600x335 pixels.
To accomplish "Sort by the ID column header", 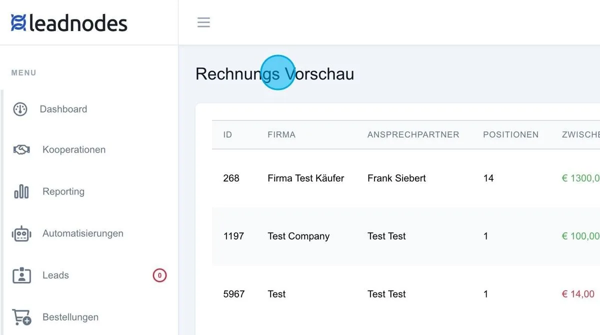I will [227, 134].
